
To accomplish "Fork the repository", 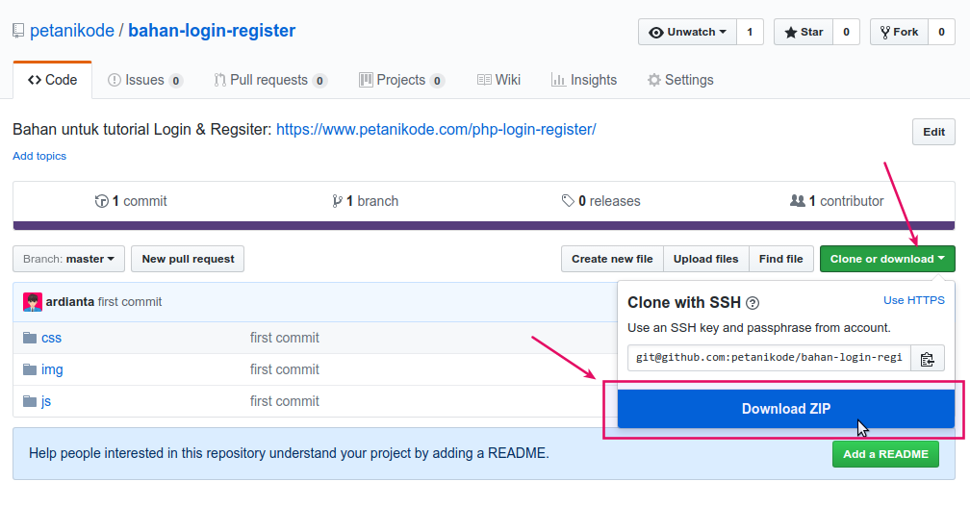I will tap(898, 32).
